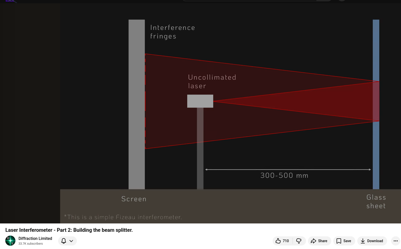This screenshot has width=401, height=249.
Task: Open Diffraction Limited channel avatar
Action: point(10,241)
